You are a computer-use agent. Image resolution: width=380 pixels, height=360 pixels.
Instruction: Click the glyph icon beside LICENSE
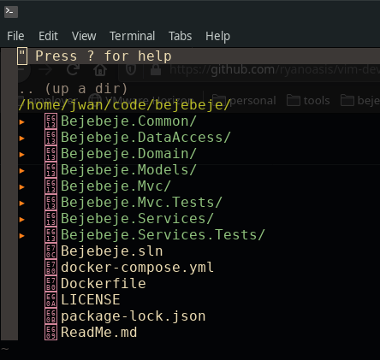[50, 300]
